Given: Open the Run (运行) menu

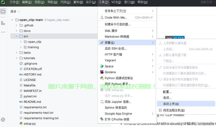Looking at the screenshot, I should (x=91, y=2).
